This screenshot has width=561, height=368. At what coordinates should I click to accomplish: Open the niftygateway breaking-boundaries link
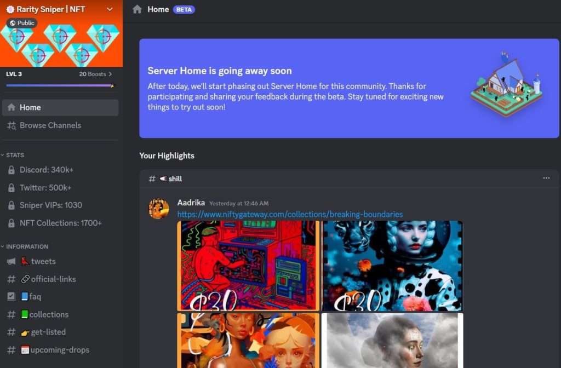[290, 214]
